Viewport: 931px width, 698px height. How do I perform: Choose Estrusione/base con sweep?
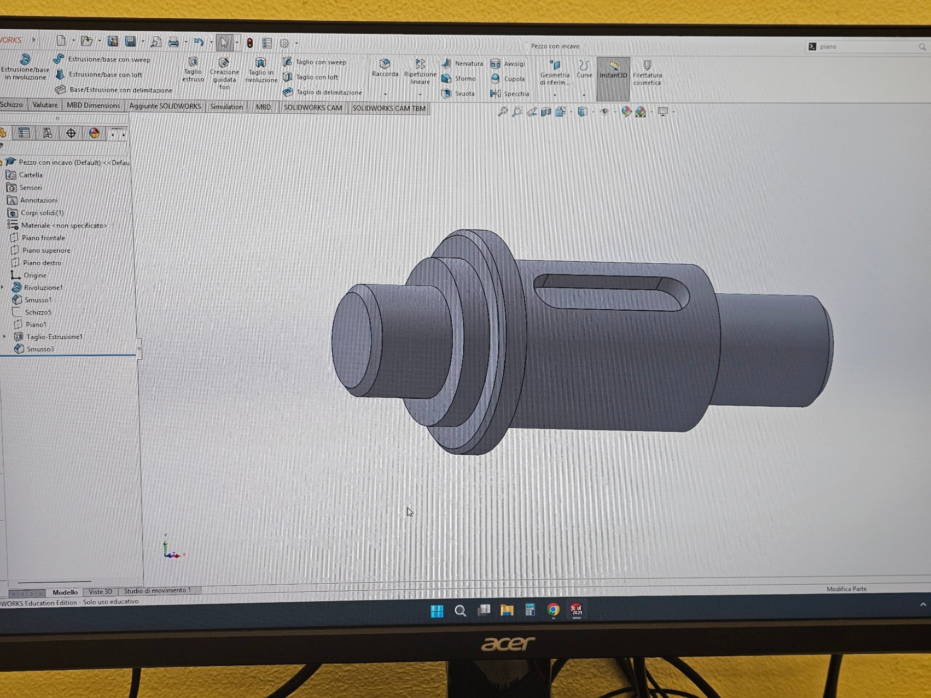click(102, 59)
